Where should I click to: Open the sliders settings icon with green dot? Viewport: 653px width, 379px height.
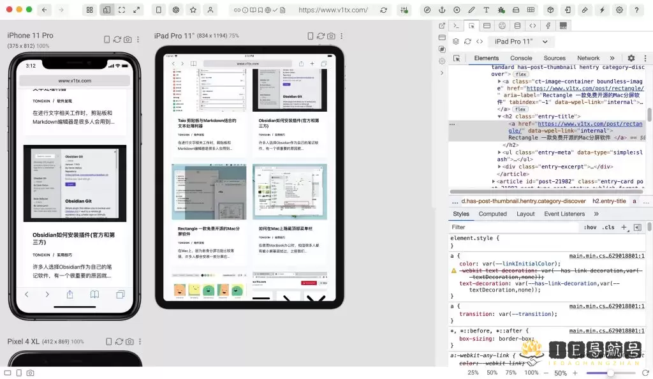404,10
